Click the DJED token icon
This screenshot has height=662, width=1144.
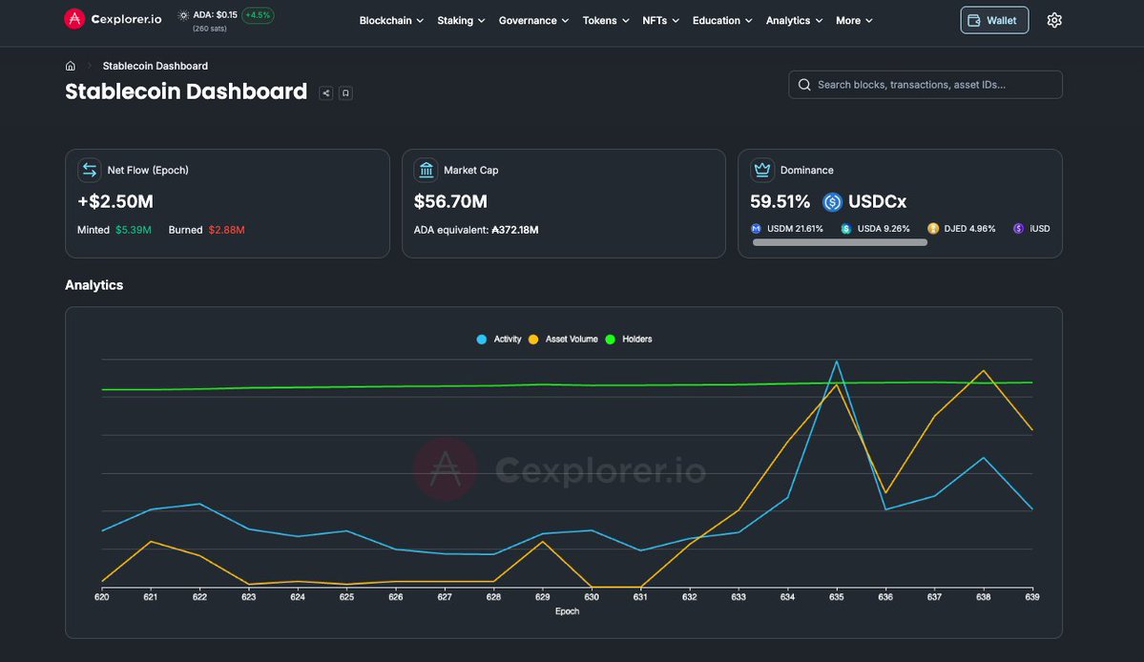pyautogui.click(x=932, y=228)
